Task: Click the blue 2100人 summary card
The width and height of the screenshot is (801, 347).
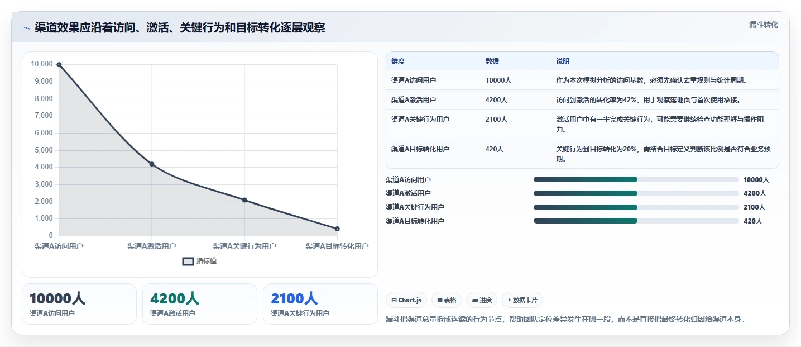Action: (x=320, y=304)
